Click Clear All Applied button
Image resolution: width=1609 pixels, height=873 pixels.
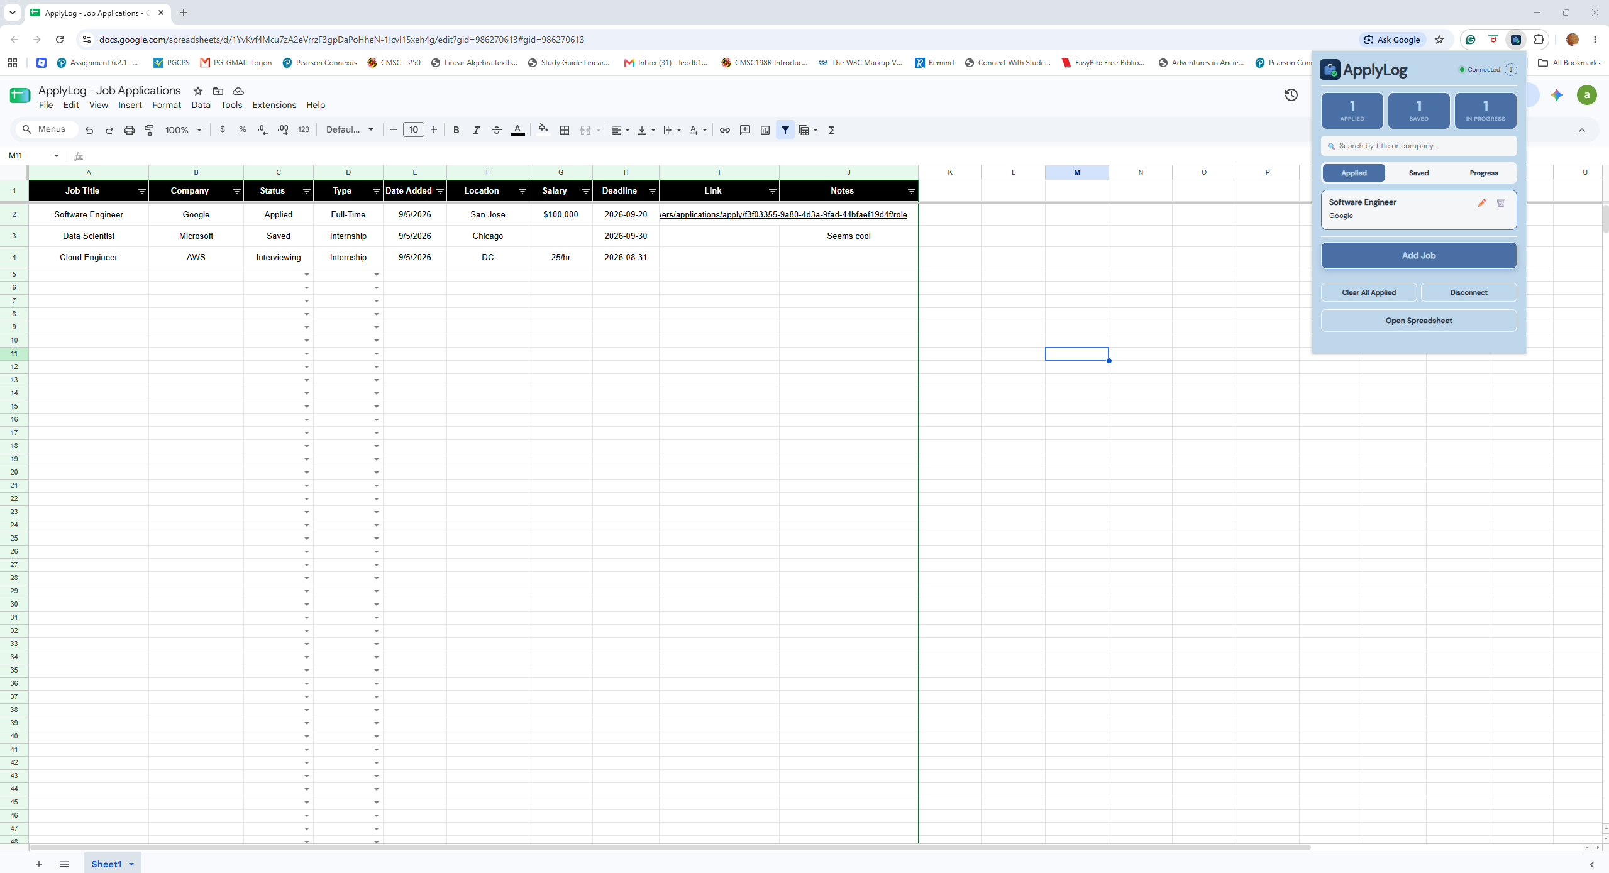[1369, 292]
